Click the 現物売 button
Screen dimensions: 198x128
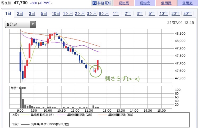[145, 3]
